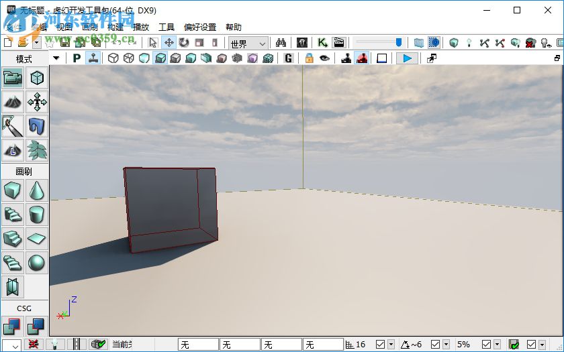Click the 帮助 menu item

pos(234,27)
